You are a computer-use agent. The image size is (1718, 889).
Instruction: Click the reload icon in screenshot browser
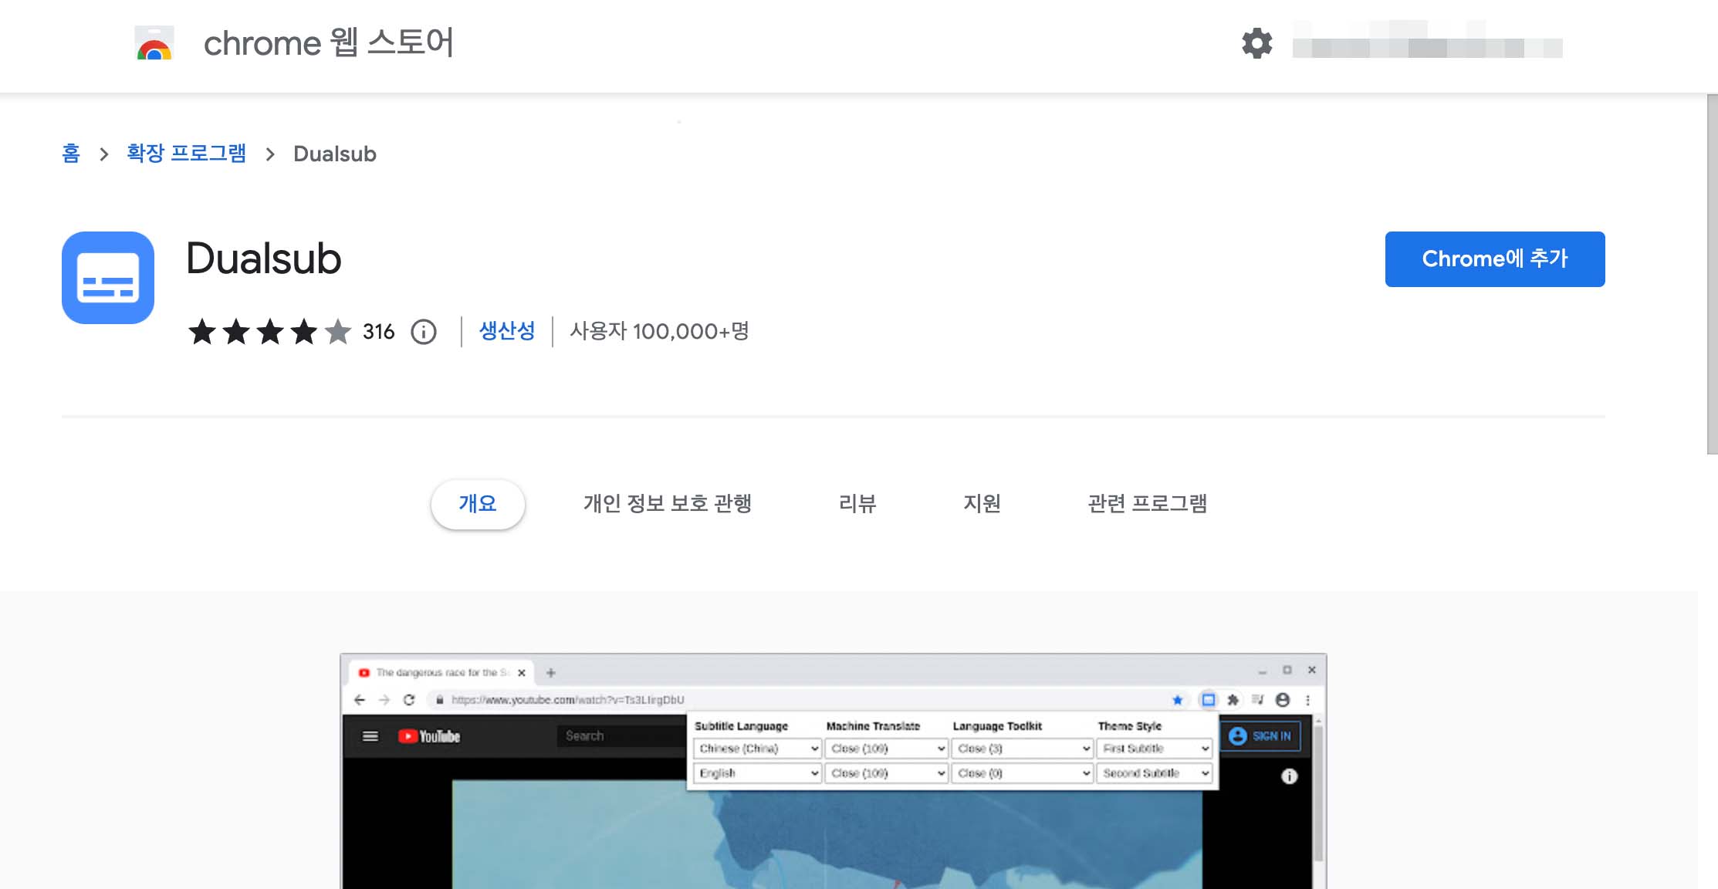[x=409, y=700]
